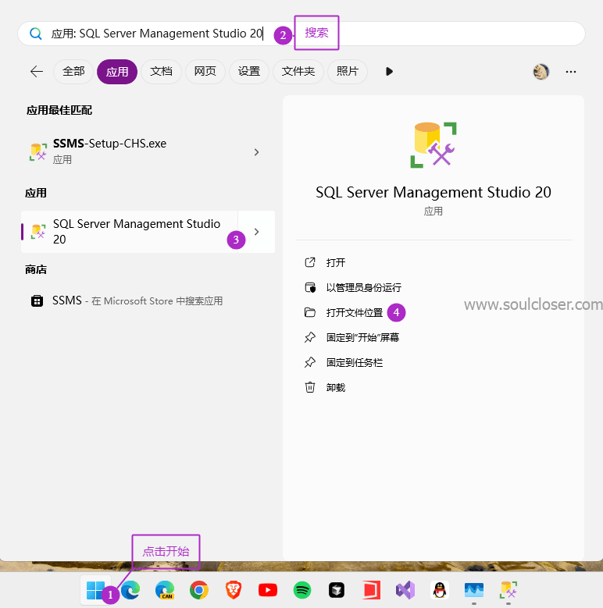Pin to Start screen (固定到"开始"屏幕)
The height and width of the screenshot is (608, 603).
[x=351, y=337]
